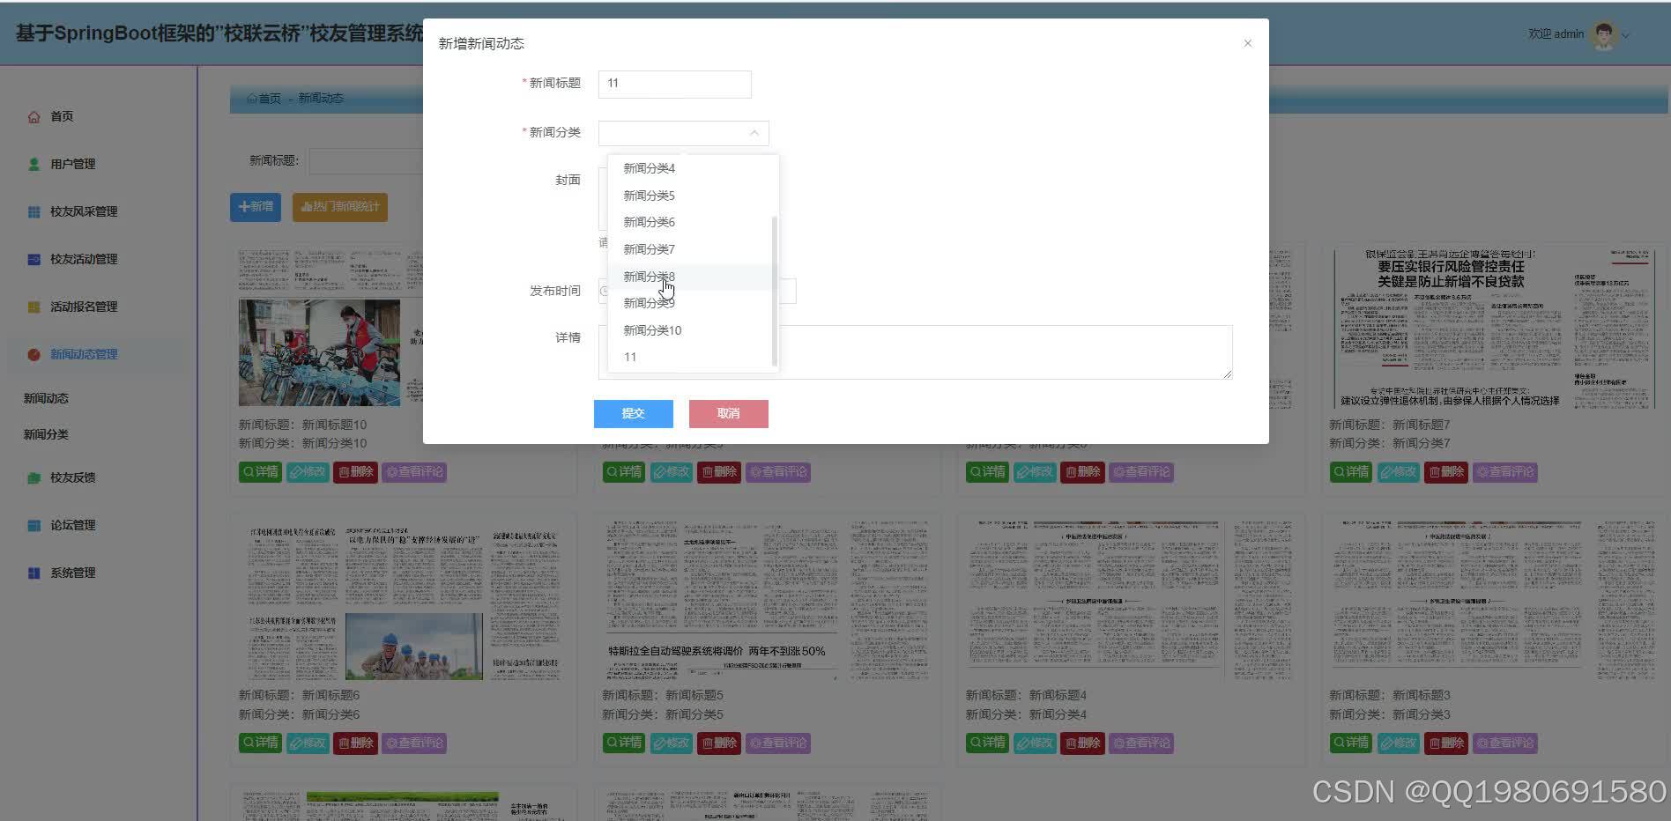
Task: Select 新闻分类8 from the dropdown list
Action: [x=650, y=276]
